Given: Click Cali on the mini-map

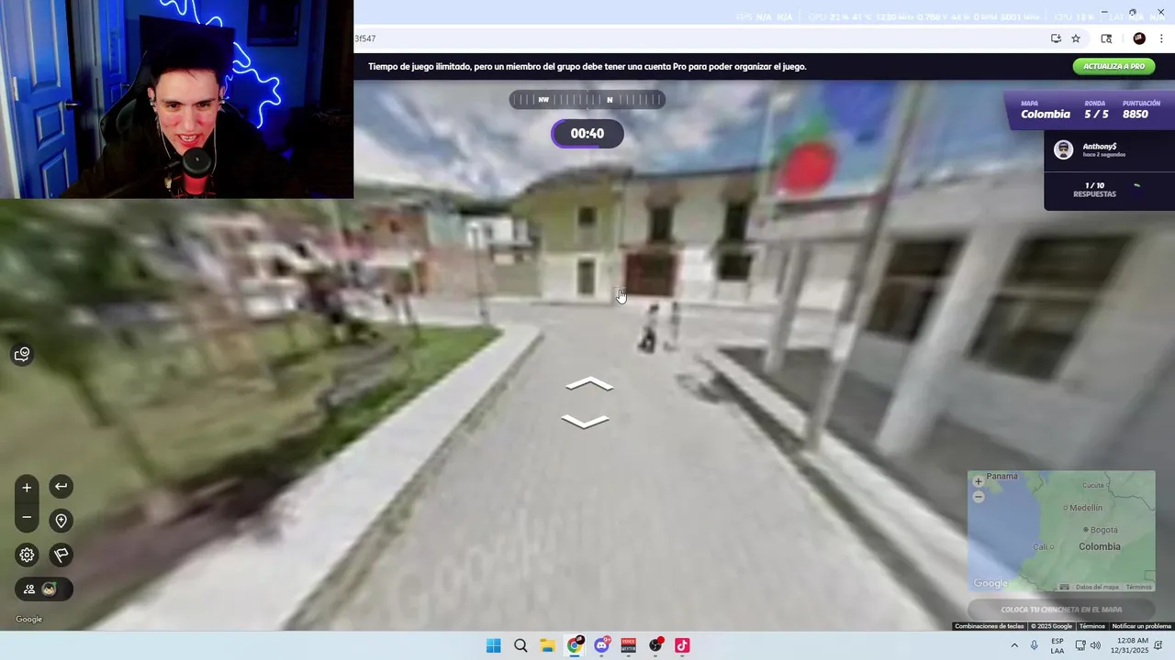Looking at the screenshot, I should [1042, 547].
